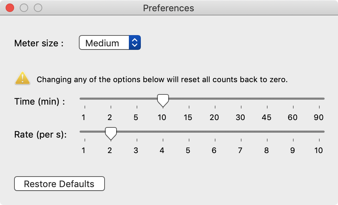Set Time slider to 5 minutes

[136, 99]
